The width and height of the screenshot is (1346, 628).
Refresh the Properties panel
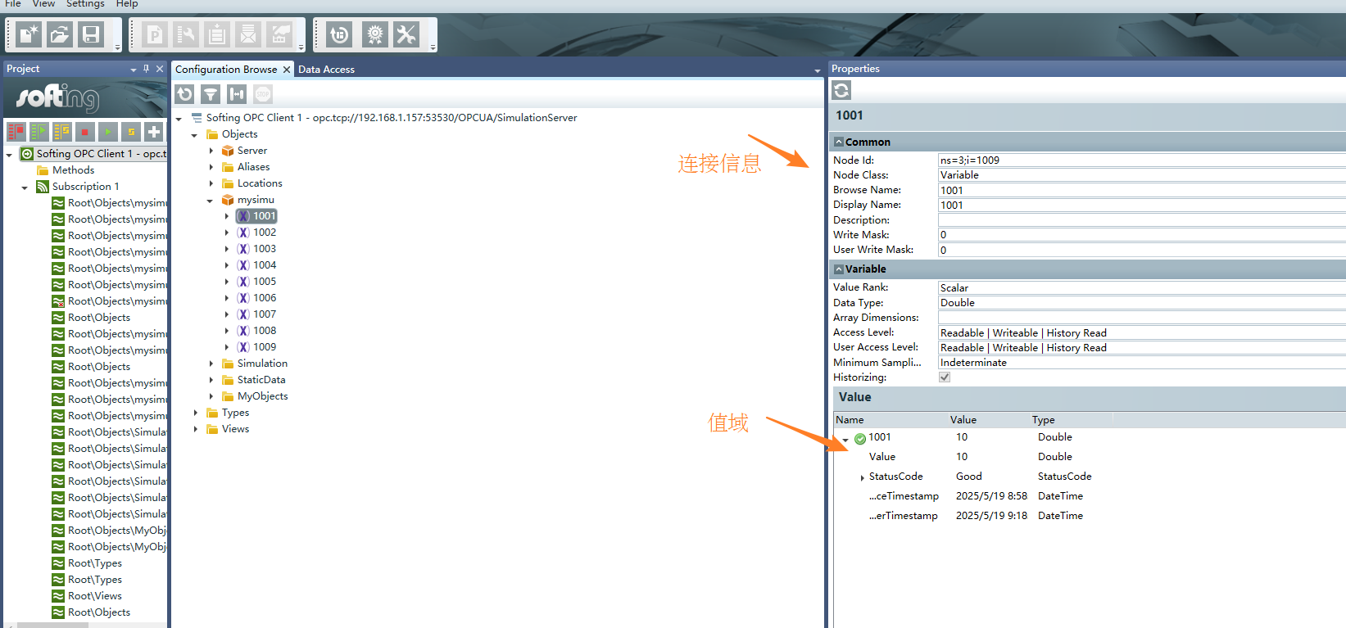tap(841, 90)
